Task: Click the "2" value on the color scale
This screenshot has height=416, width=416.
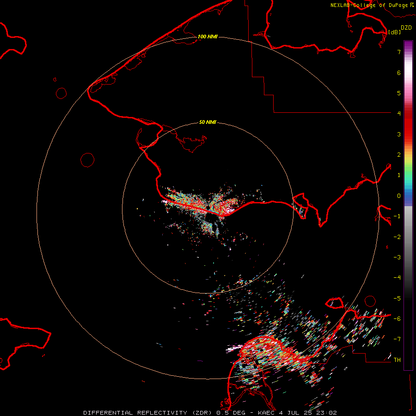Action: tap(399, 155)
